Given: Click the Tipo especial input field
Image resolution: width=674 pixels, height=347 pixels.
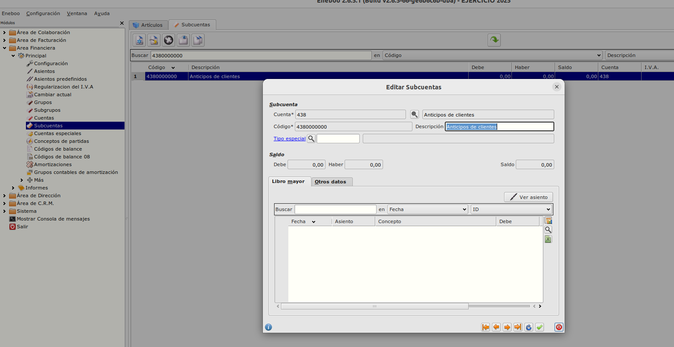Looking at the screenshot, I should [338, 139].
